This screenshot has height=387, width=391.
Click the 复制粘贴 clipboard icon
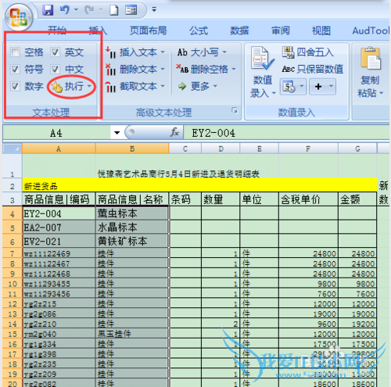pos(371,59)
